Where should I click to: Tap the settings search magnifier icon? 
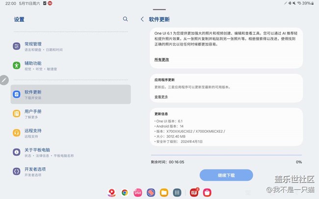click(125, 19)
